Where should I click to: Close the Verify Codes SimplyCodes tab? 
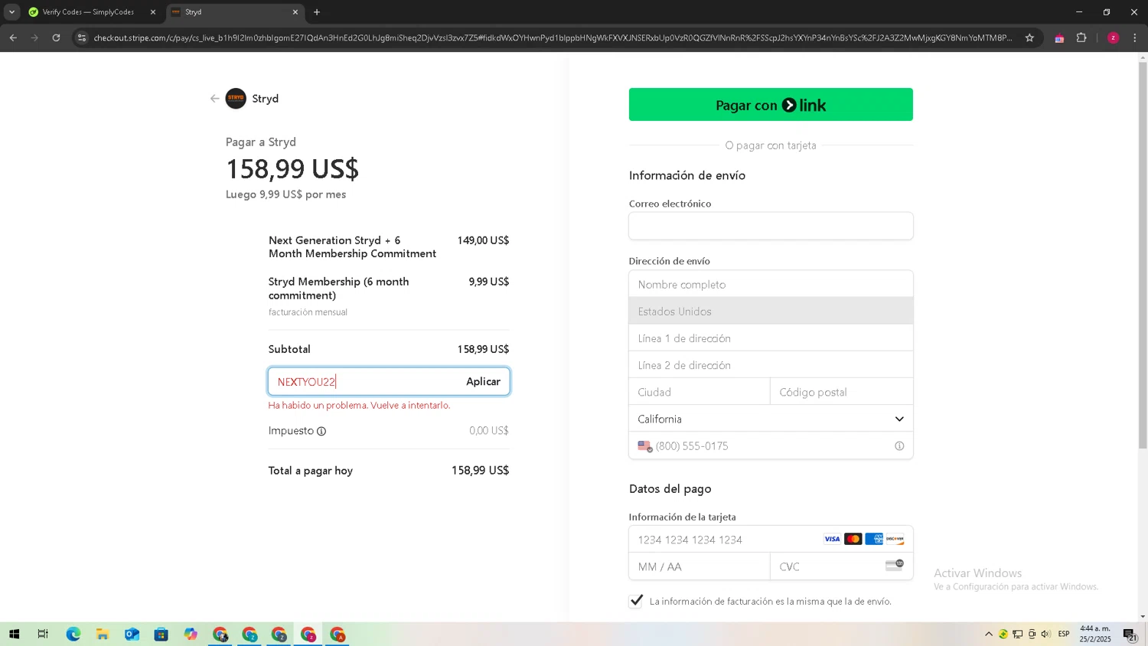click(153, 12)
